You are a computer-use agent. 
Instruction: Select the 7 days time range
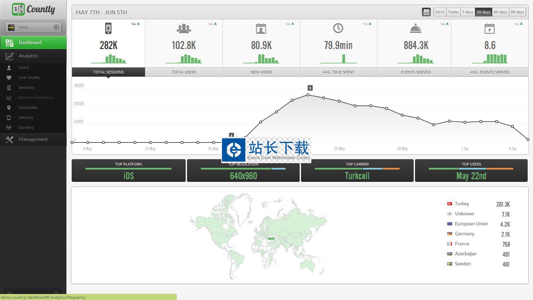click(x=467, y=12)
